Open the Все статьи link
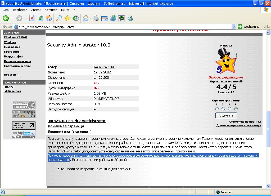This screenshot has width=271, height=196. 11,74
